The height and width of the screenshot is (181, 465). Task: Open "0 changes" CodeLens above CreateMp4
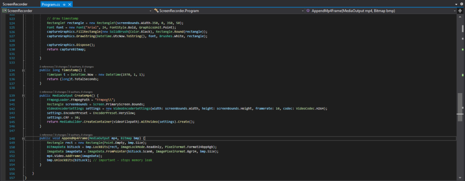(x=60, y=92)
